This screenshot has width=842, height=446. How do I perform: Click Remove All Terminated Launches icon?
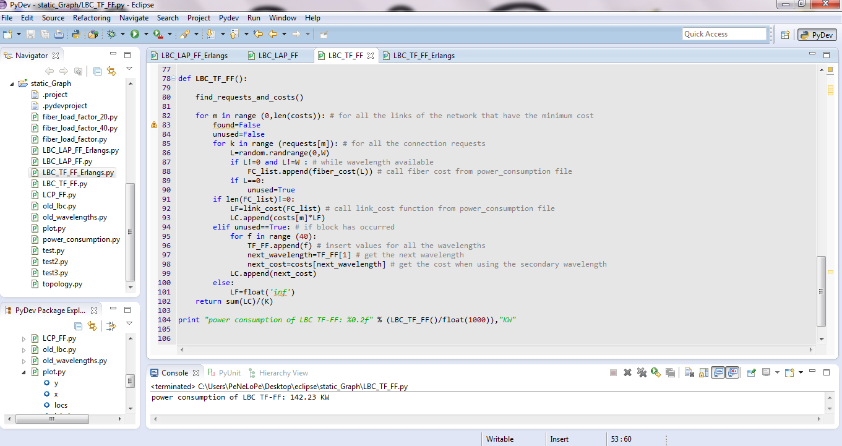[x=642, y=372]
